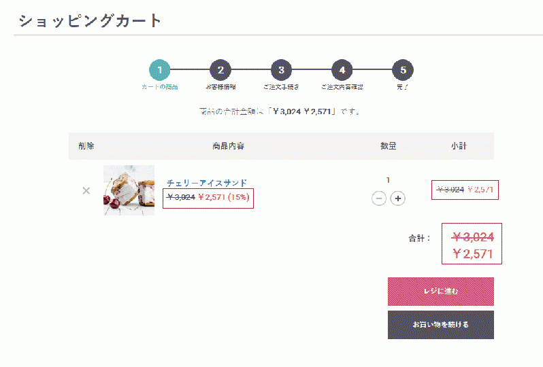
Task: Open the チェリーアイスサンド product link
Action: 207,183
